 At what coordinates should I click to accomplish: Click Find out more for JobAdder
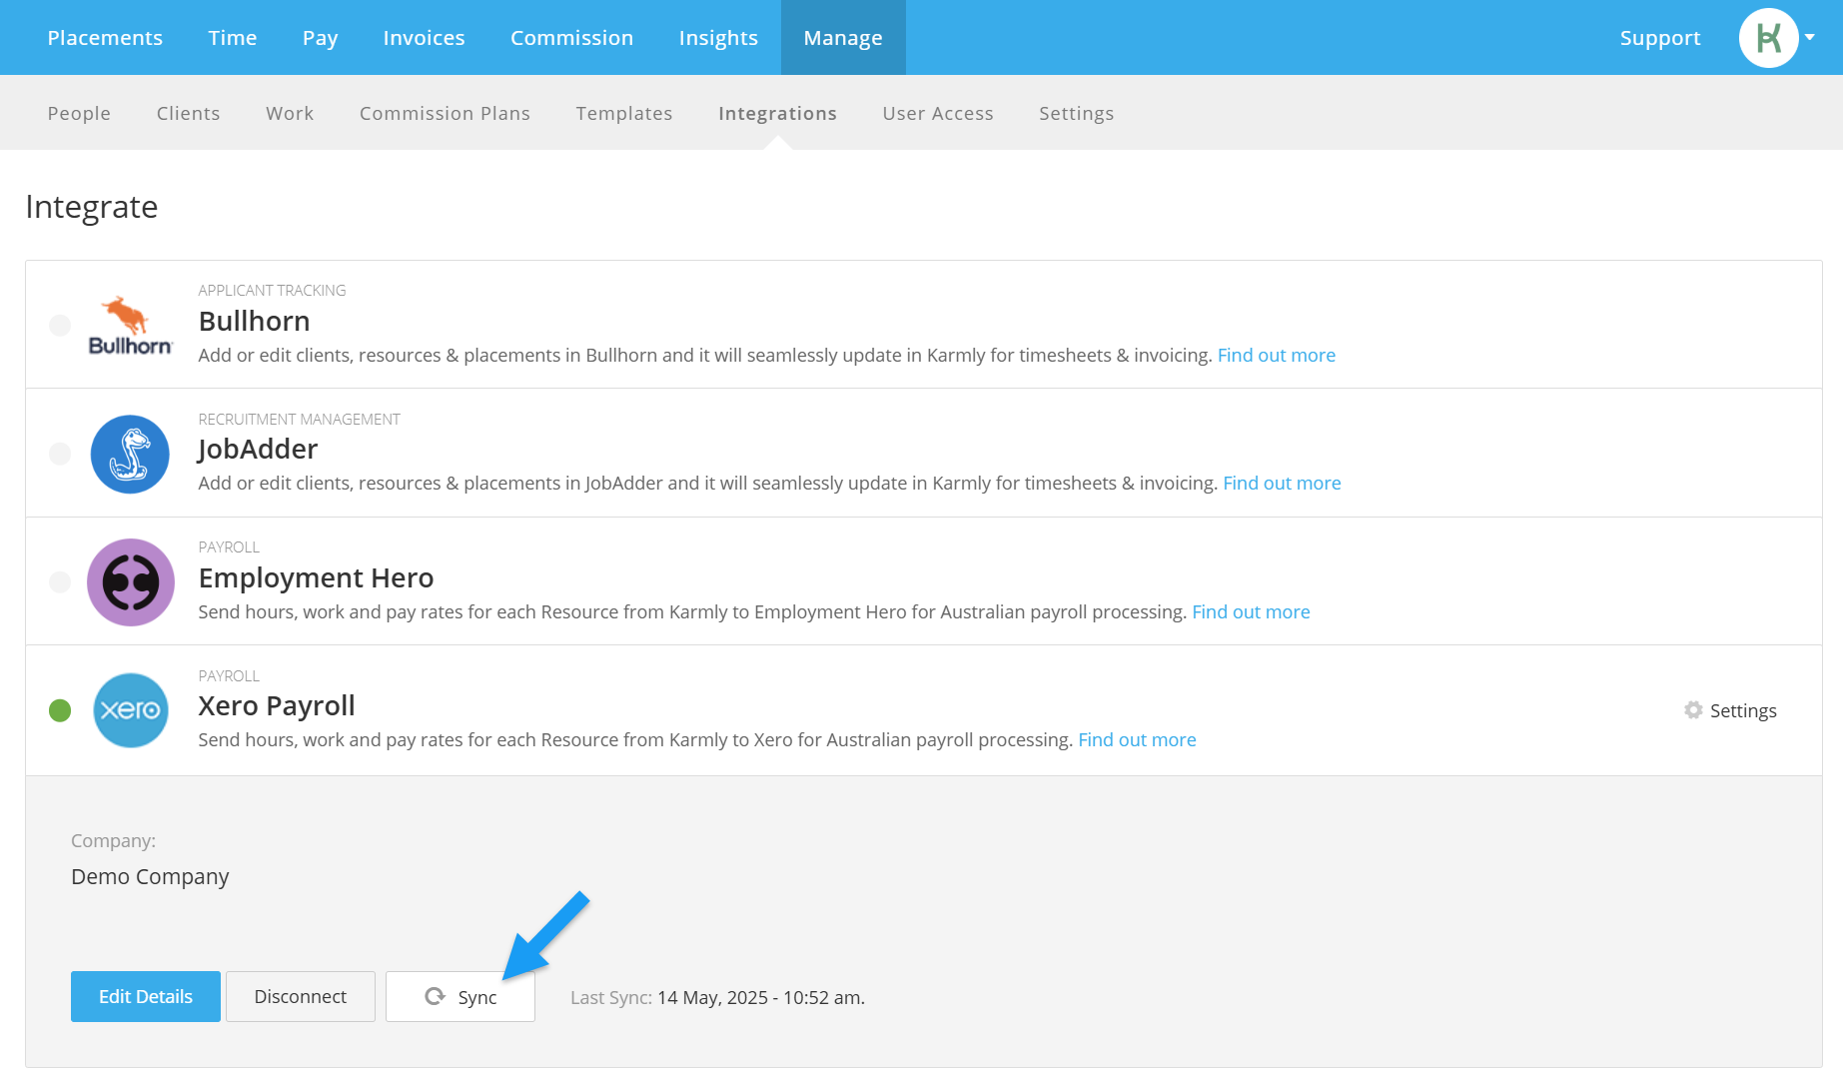[x=1282, y=483]
